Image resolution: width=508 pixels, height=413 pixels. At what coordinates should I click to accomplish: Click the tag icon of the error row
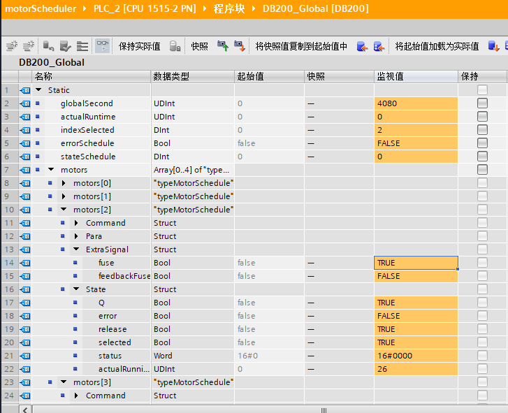(x=25, y=316)
